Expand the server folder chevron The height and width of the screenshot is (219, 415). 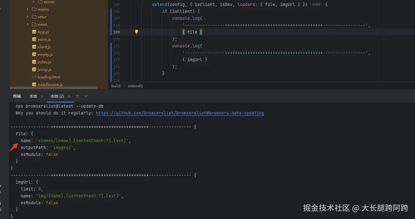tap(34, 2)
